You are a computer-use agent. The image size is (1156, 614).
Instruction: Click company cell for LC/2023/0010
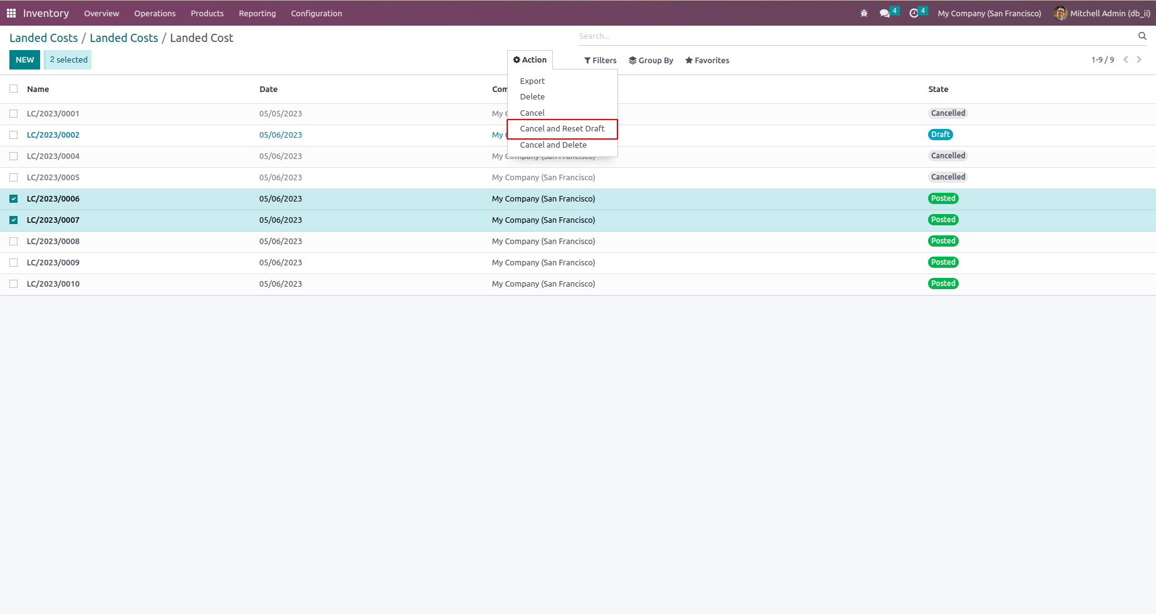544,284
